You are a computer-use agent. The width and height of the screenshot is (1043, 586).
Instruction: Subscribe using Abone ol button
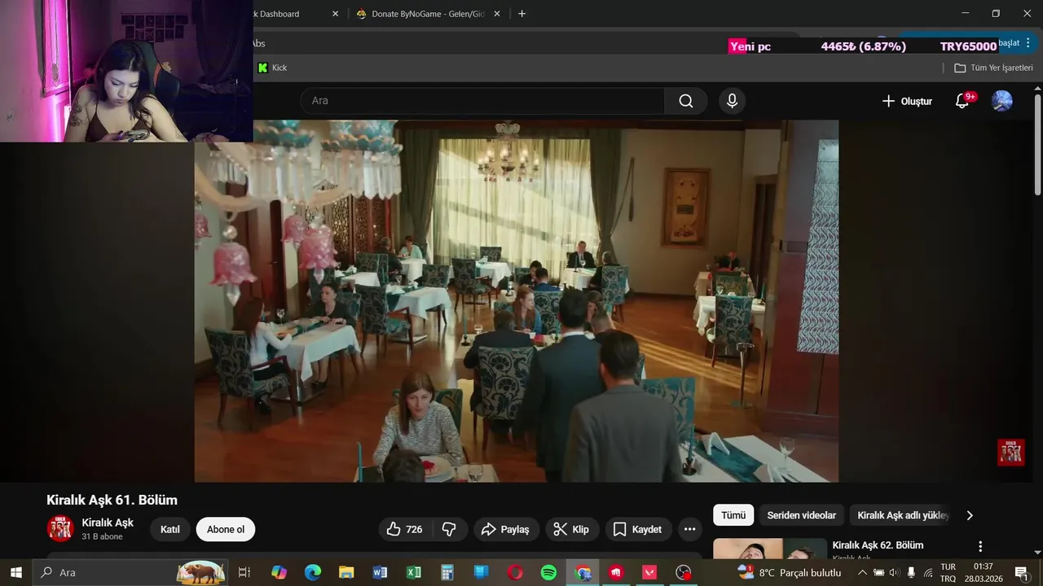tap(226, 529)
